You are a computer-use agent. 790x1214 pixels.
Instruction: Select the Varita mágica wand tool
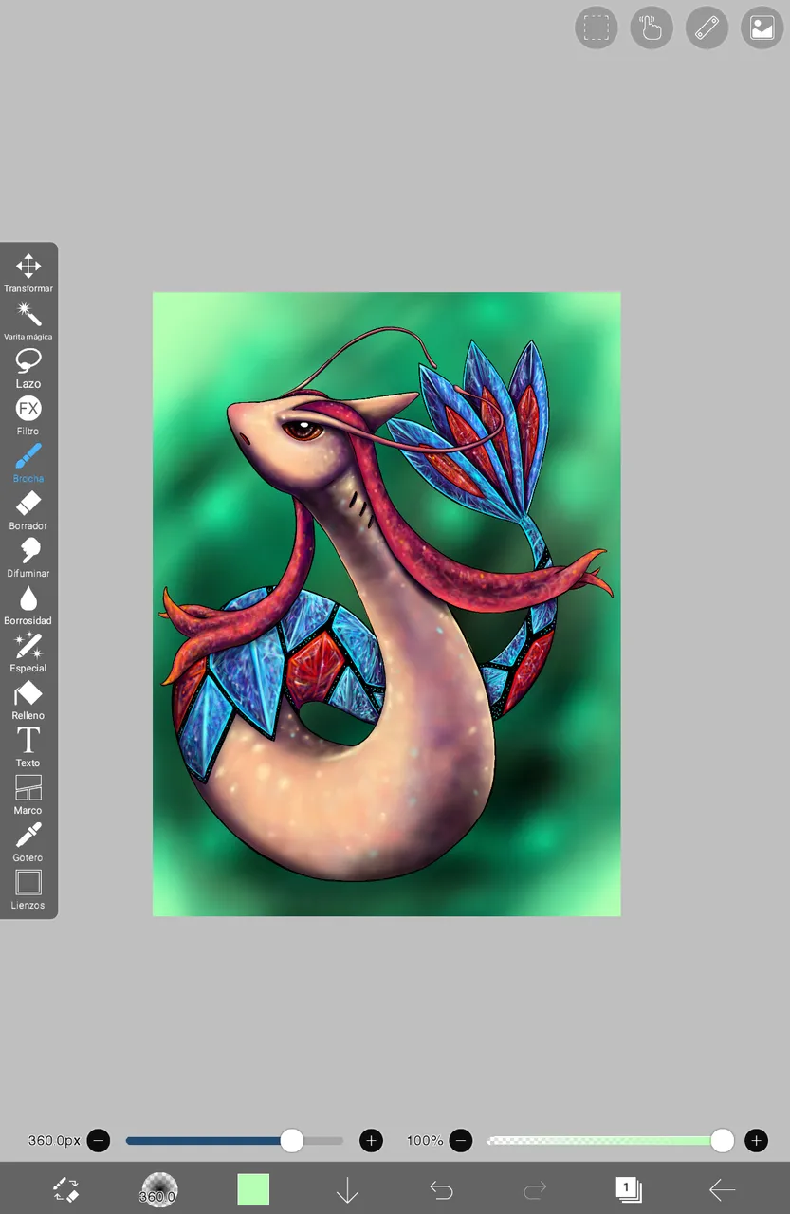pos(28,321)
